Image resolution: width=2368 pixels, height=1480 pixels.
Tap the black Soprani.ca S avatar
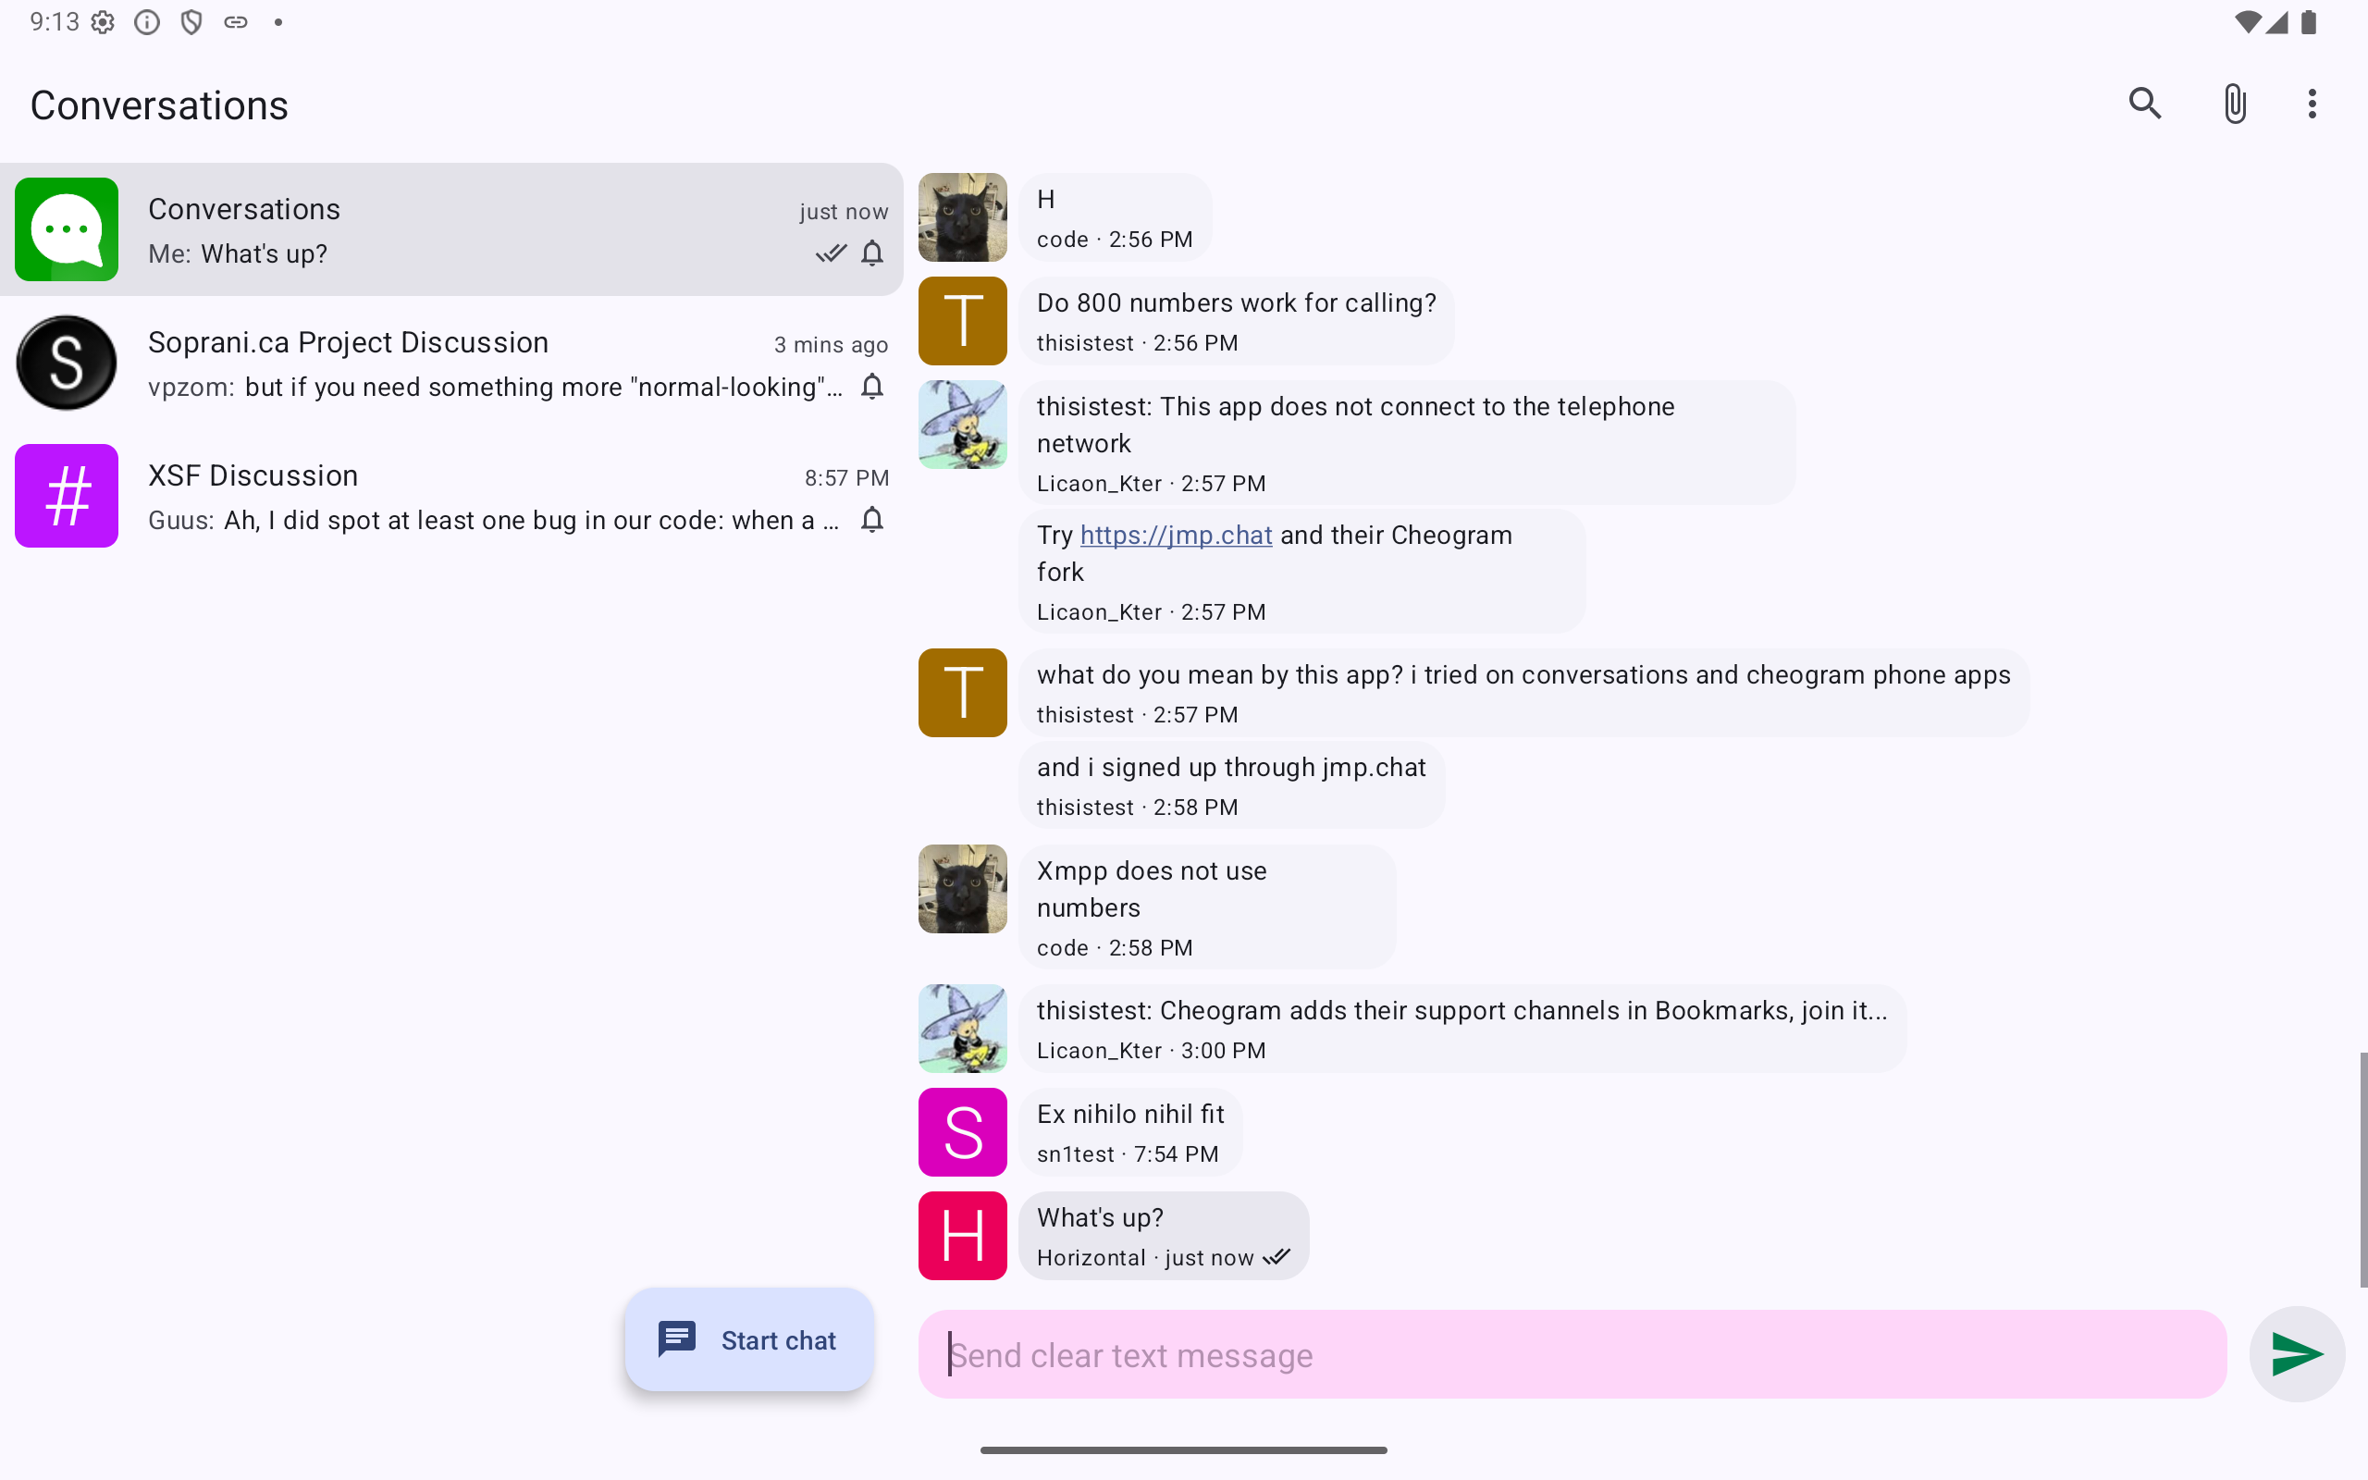(x=67, y=364)
